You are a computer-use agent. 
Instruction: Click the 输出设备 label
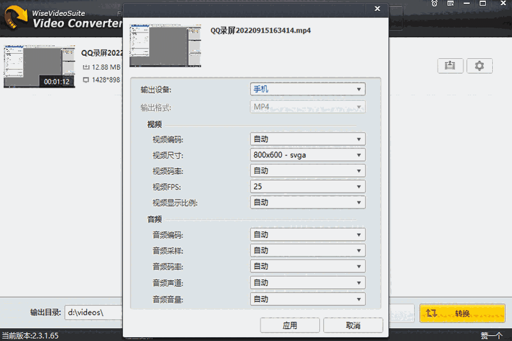coord(156,90)
